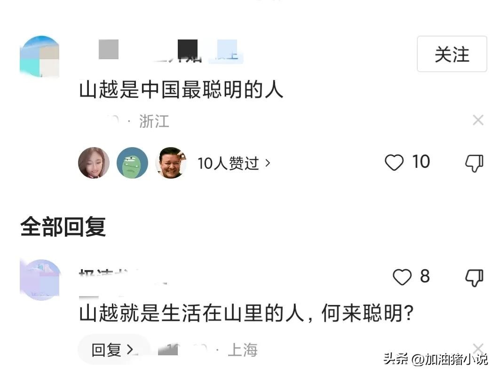This screenshot has width=499, height=376.
Task: Tap the 头条 @加油猪小说 watermark
Action: point(436,360)
